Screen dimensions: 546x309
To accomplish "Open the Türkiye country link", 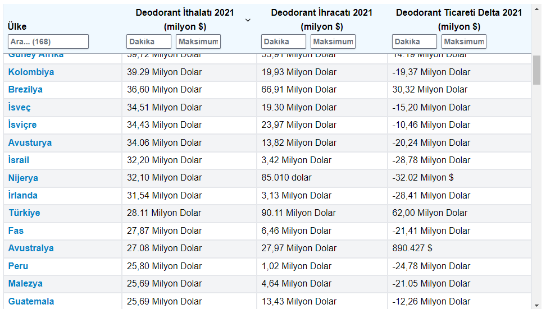I will click(24, 213).
